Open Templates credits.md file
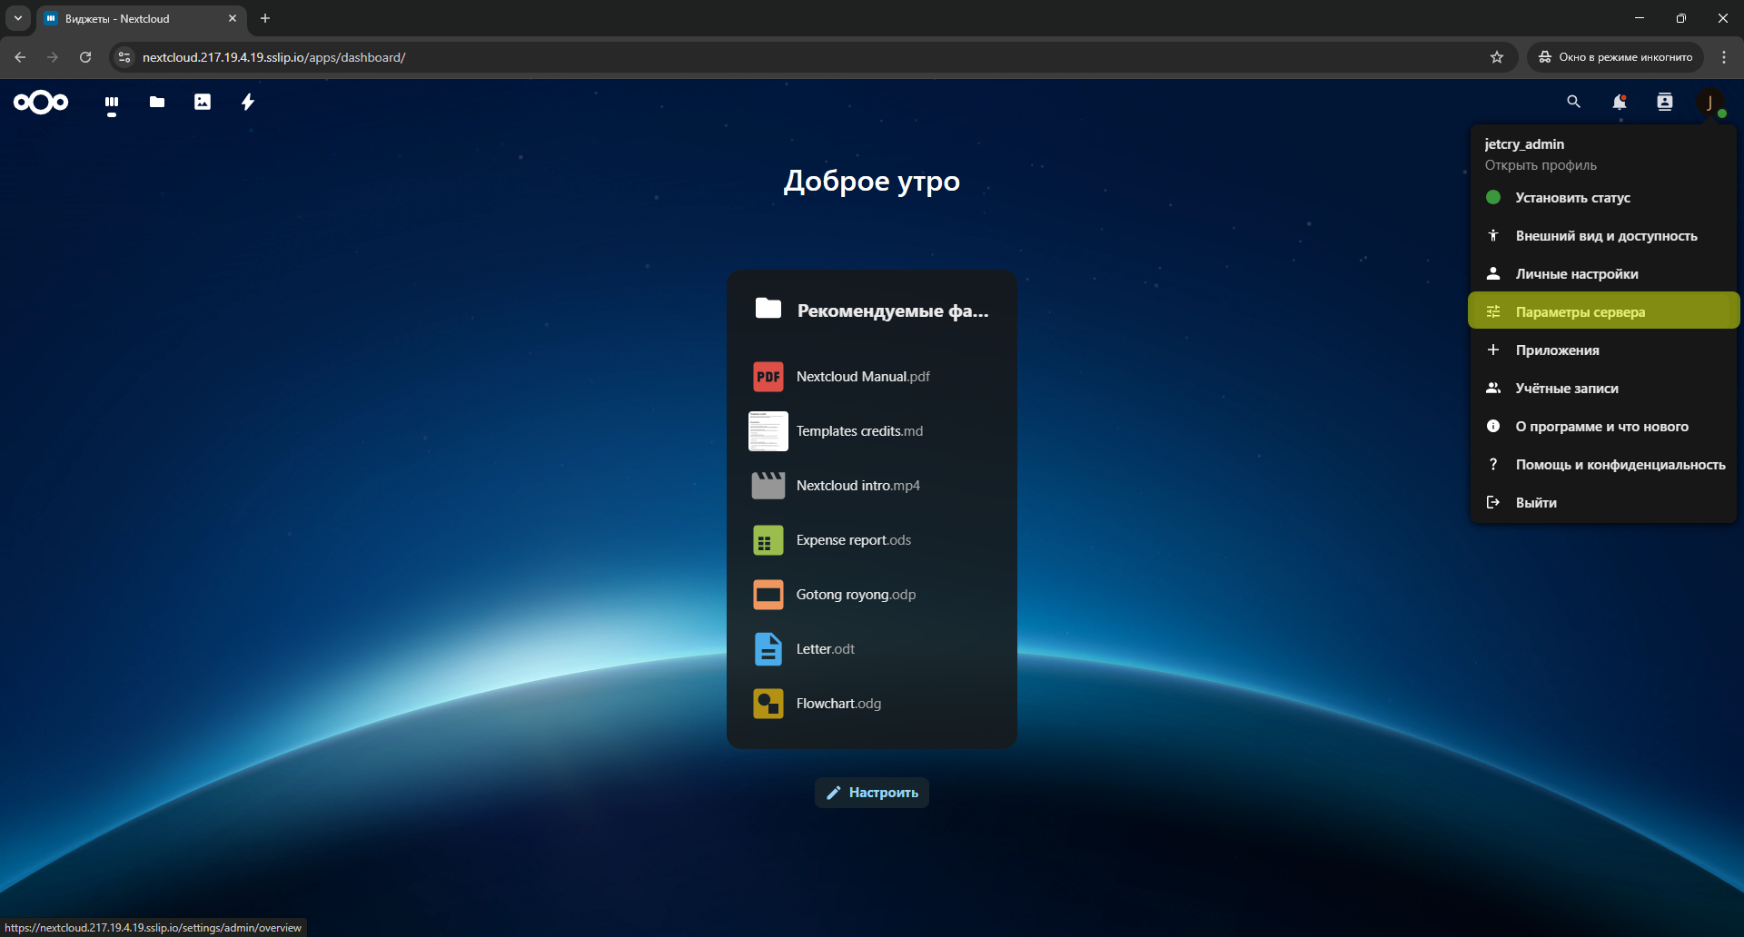The image size is (1744, 937). click(x=872, y=431)
